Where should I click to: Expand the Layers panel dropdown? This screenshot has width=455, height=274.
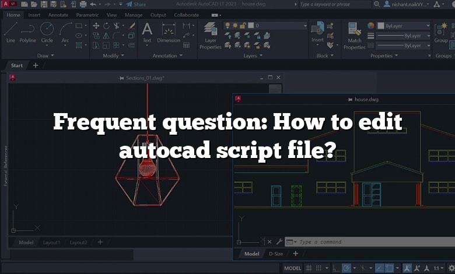coord(253,55)
